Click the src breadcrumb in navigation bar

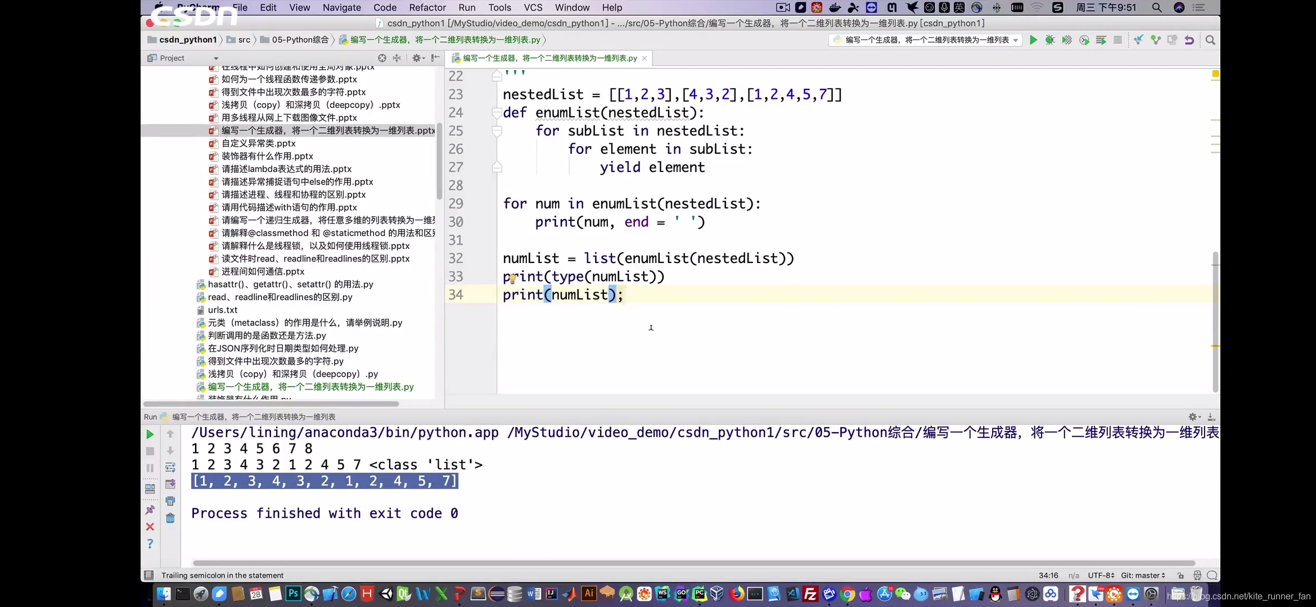click(244, 39)
